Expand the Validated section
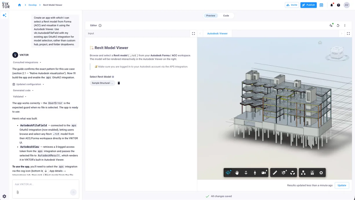The width and height of the screenshot is (355, 200). (x=20, y=97)
